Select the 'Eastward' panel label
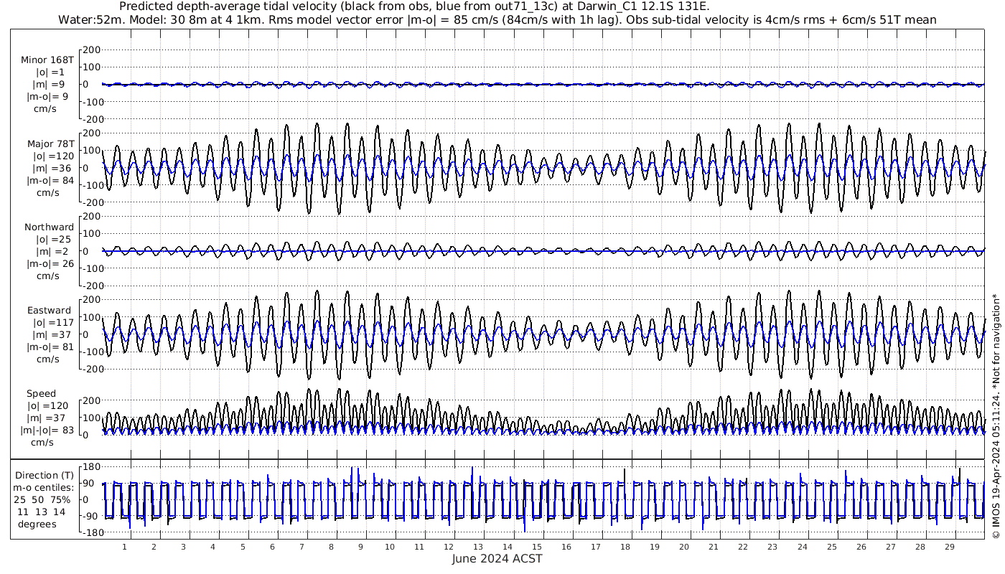 pos(49,311)
